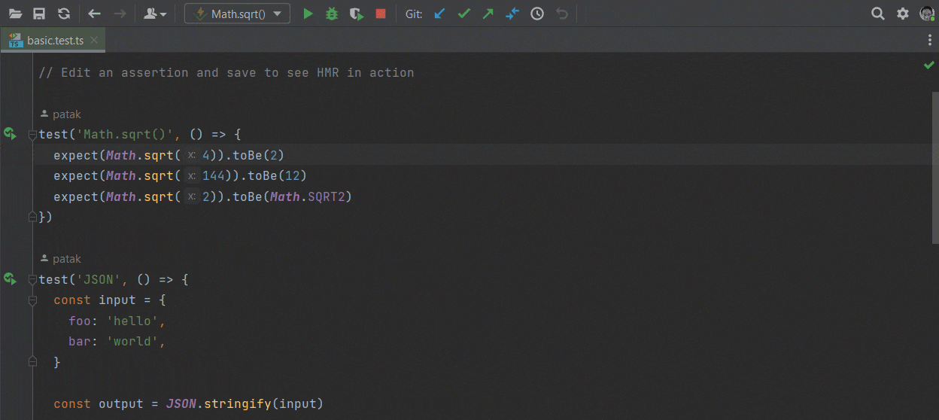Screen dimensions: 939x420
Task: Show Git history clock icon
Action: pos(537,14)
